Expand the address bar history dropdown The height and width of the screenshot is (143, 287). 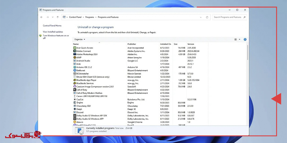point(201,17)
